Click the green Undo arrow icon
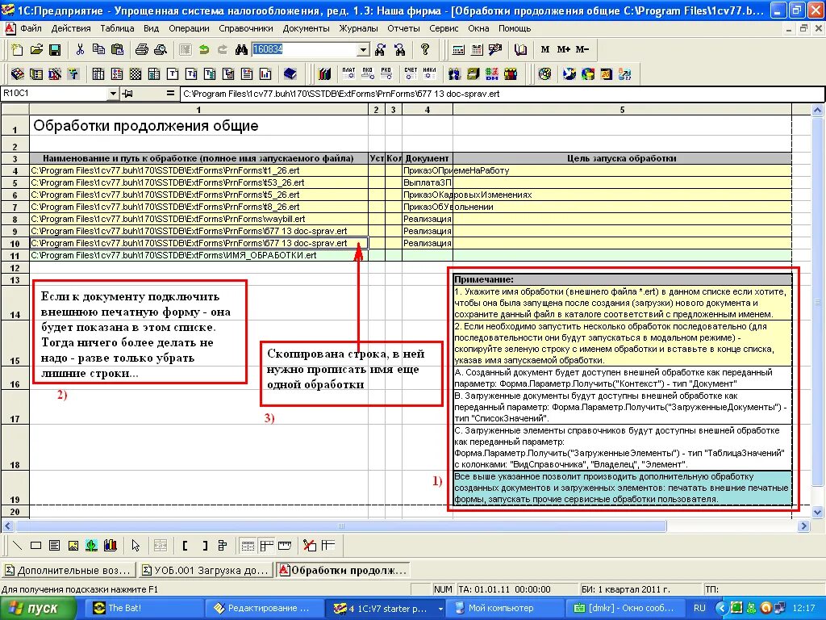 click(x=204, y=49)
